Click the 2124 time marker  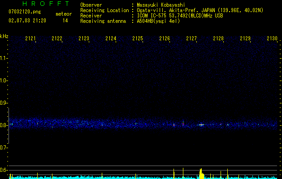click(x=111, y=38)
